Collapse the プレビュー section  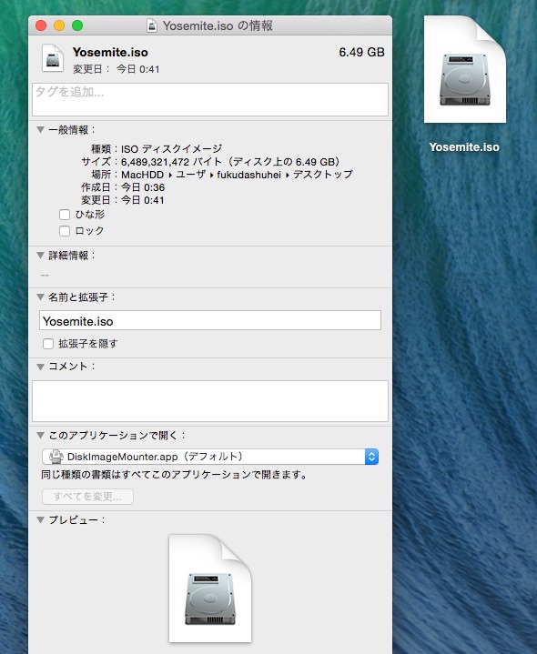40,519
